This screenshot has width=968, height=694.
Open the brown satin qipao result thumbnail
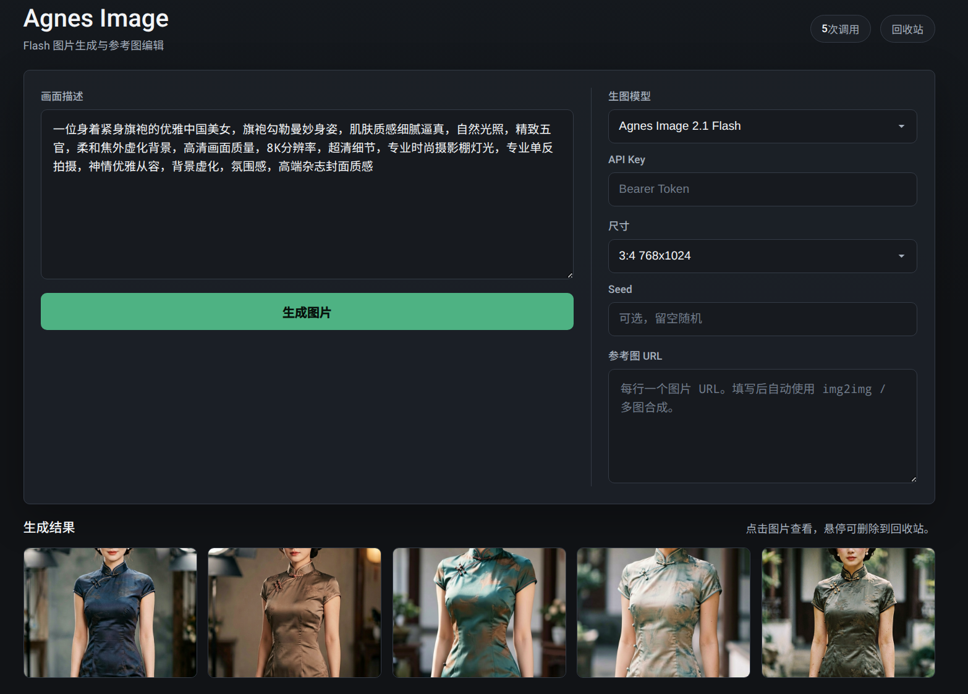pyautogui.click(x=294, y=612)
